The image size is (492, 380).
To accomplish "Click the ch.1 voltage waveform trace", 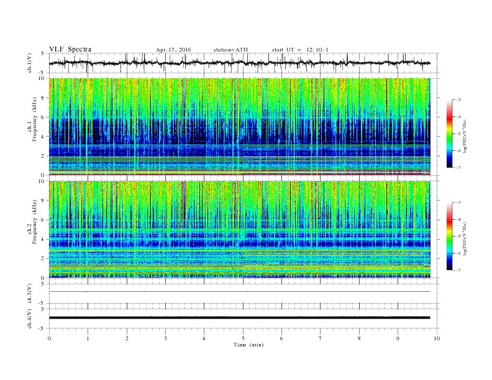I will point(239,63).
